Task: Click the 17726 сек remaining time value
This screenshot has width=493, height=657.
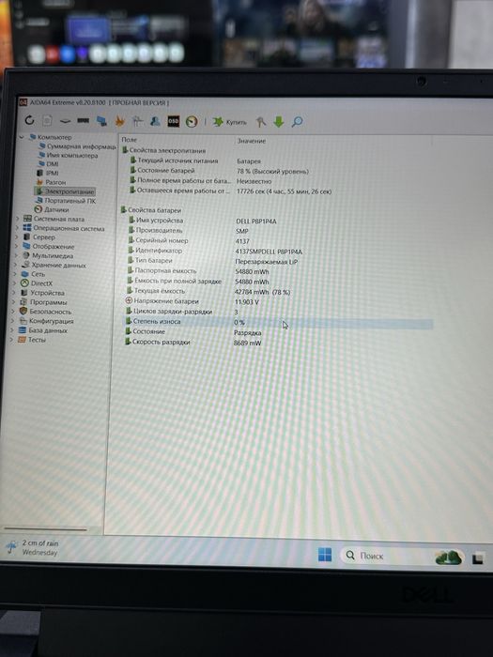Action: [x=284, y=191]
